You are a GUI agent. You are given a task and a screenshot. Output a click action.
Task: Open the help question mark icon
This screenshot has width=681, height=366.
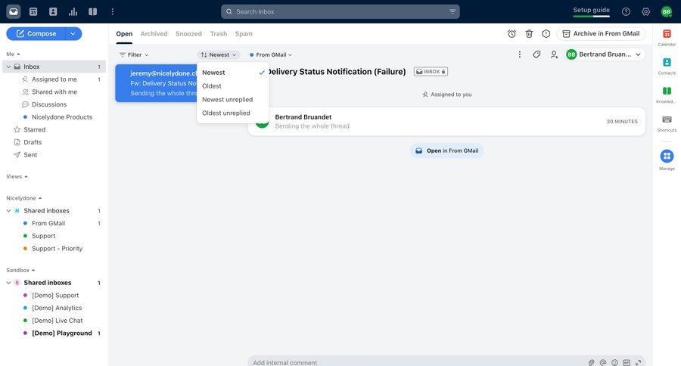(626, 12)
